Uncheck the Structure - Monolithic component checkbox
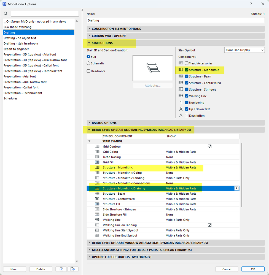This screenshot has width=269, height=275. [x=187, y=70]
